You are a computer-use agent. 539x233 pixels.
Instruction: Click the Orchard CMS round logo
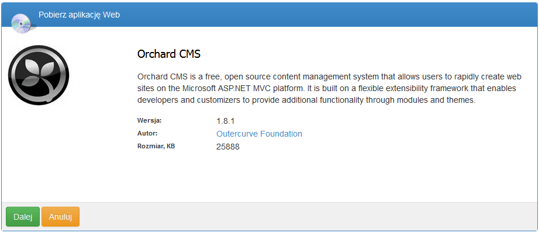[x=39, y=75]
